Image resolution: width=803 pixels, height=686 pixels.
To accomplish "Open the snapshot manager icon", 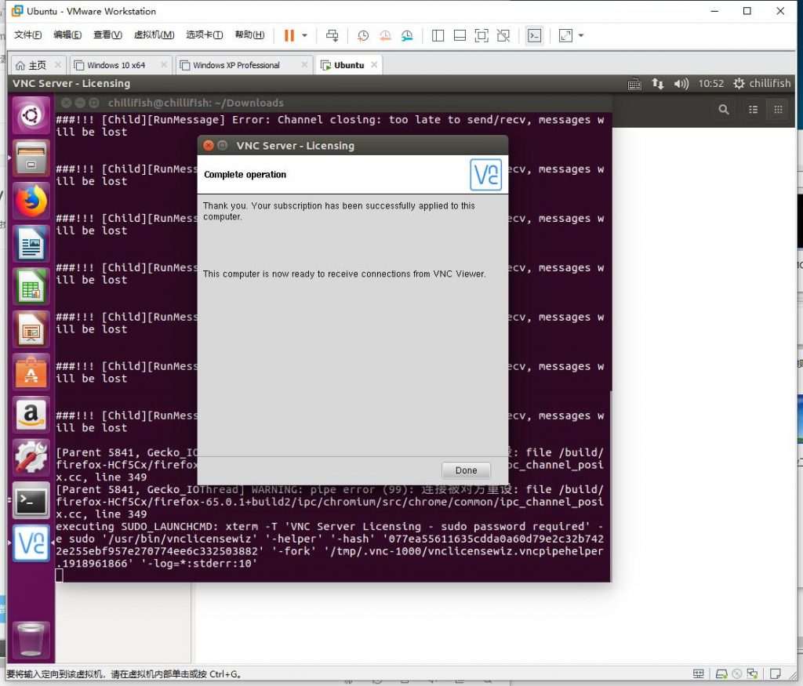I will [x=407, y=35].
